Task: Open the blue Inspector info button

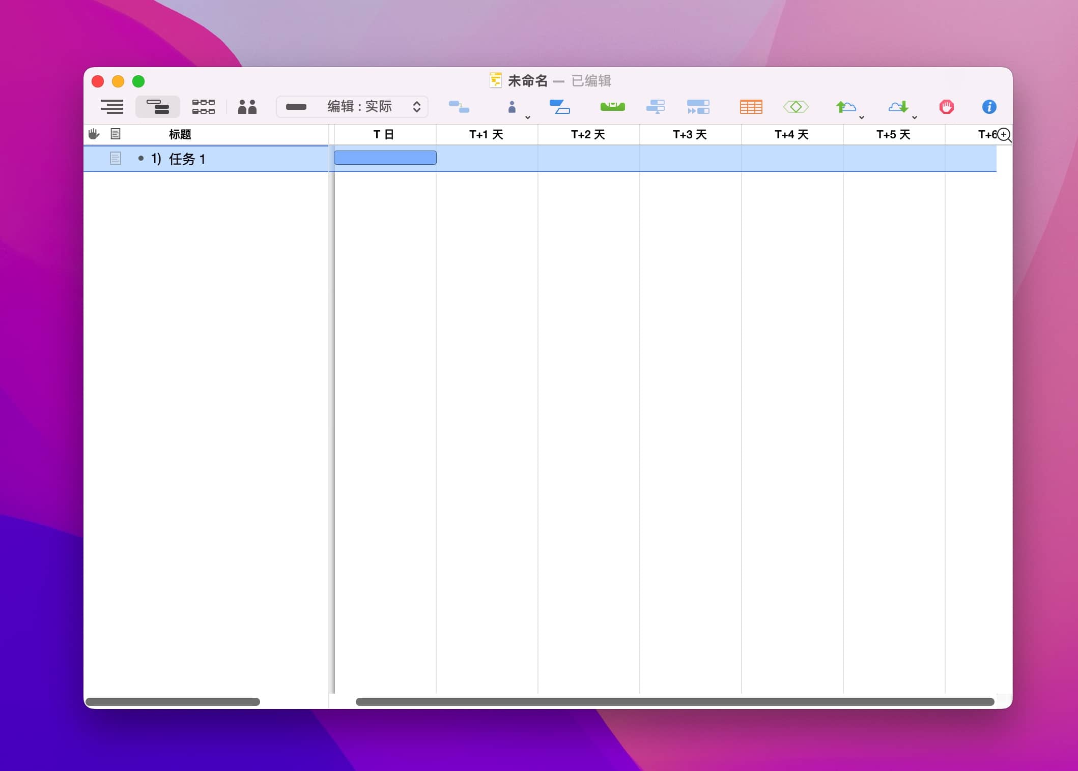Action: pyautogui.click(x=988, y=107)
